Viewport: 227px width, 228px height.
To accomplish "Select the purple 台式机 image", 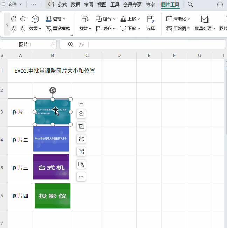I will click(51, 167).
